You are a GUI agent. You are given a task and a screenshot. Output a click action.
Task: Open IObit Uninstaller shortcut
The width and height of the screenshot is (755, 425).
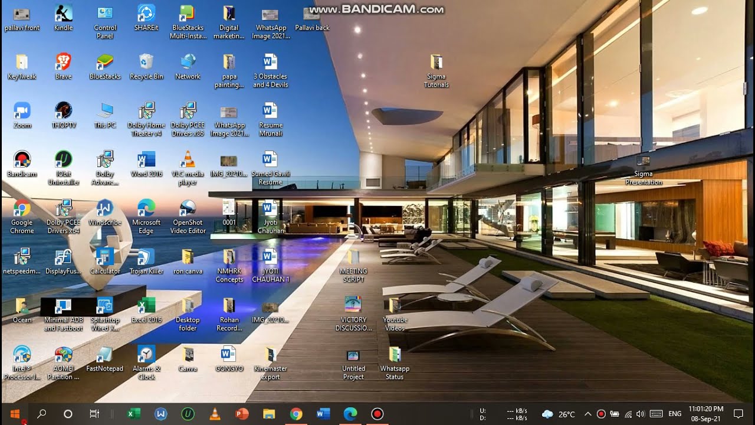(63, 168)
